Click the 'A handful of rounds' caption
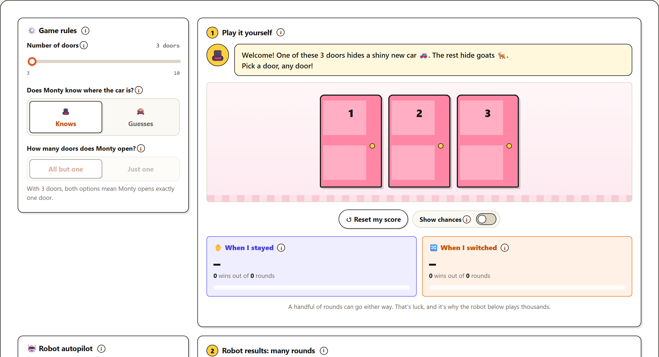 [x=419, y=307]
